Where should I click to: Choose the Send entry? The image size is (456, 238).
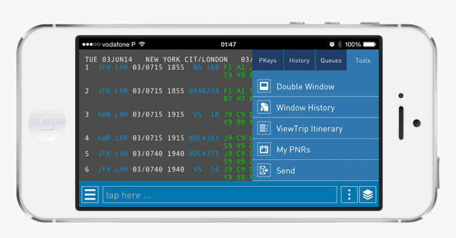315,170
